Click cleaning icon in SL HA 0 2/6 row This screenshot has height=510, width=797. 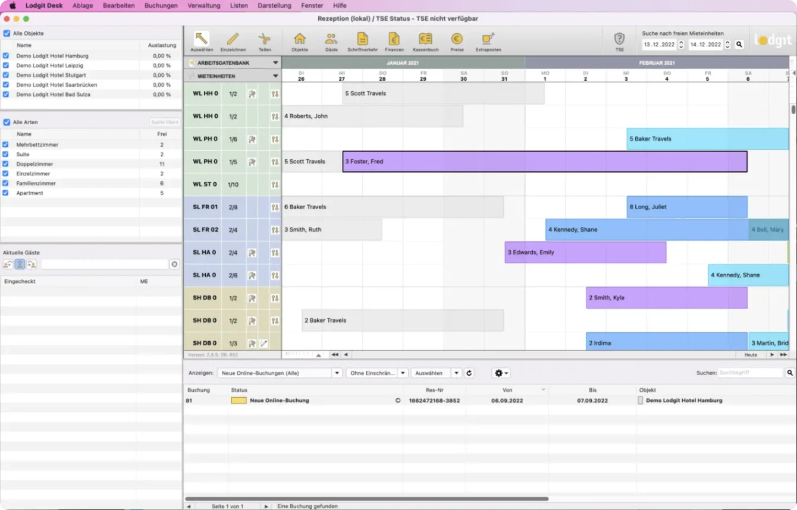[252, 275]
